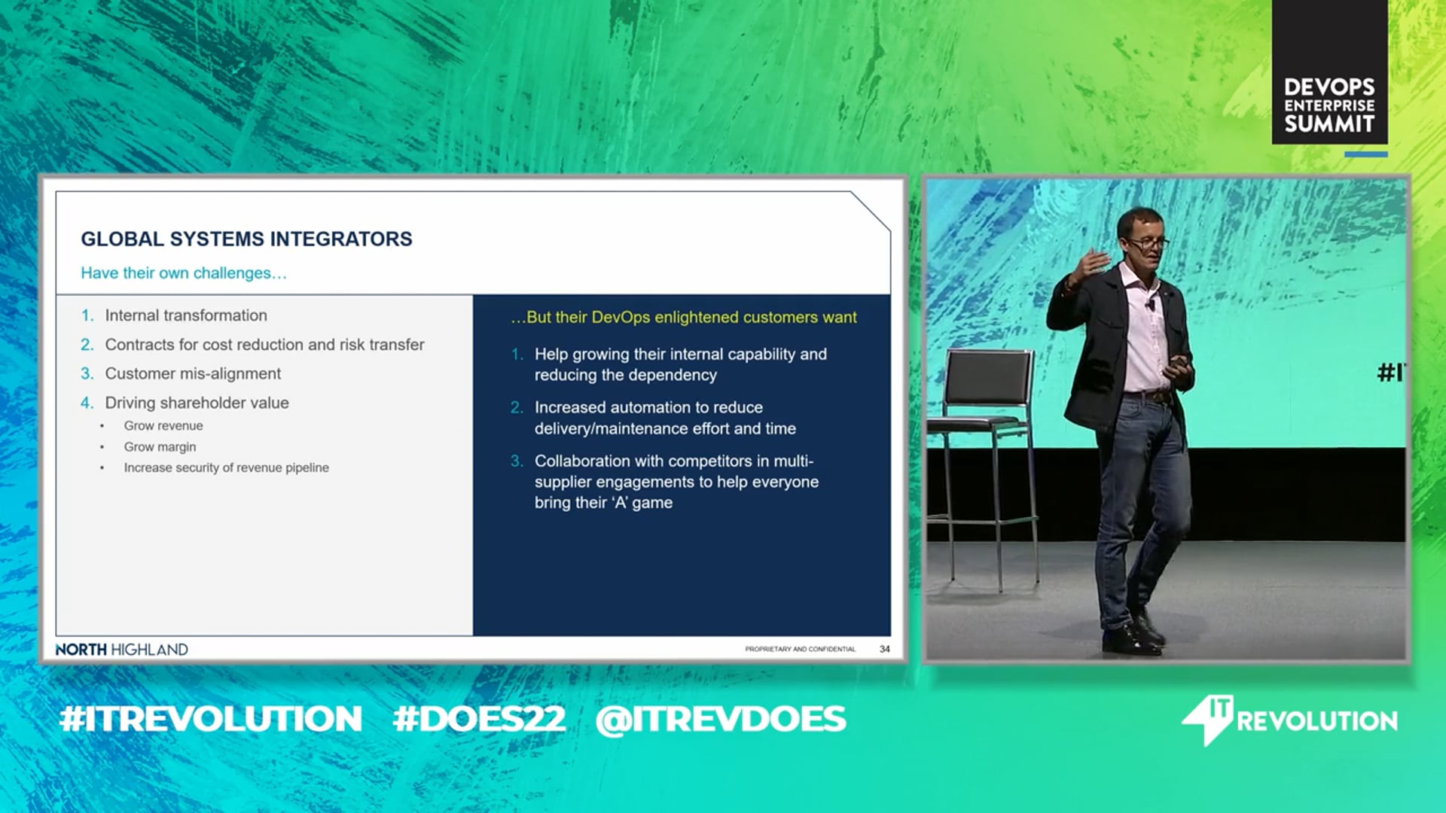Click the @ITREVDOES handle
This screenshot has width=1446, height=813.
point(721,719)
